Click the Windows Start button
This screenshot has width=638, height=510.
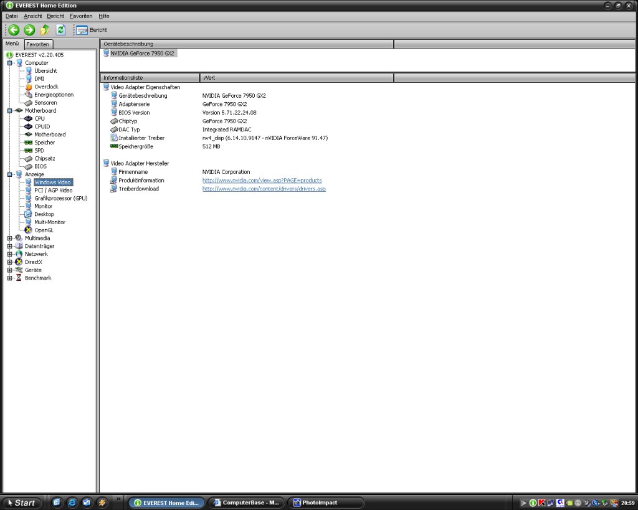pos(21,503)
